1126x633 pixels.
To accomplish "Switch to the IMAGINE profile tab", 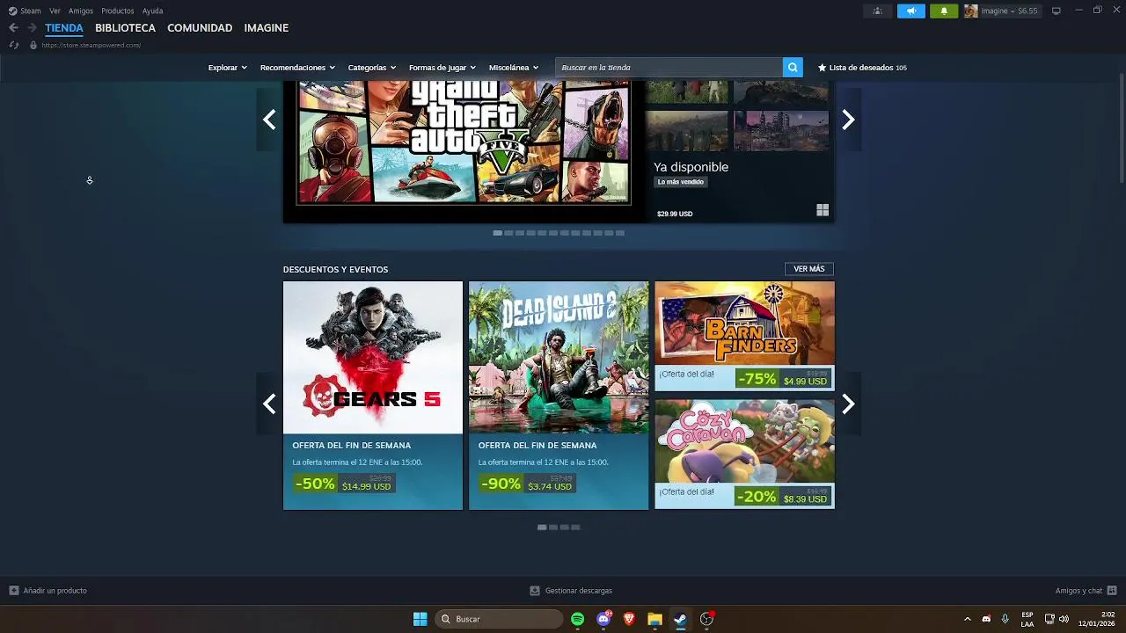I will click(267, 28).
